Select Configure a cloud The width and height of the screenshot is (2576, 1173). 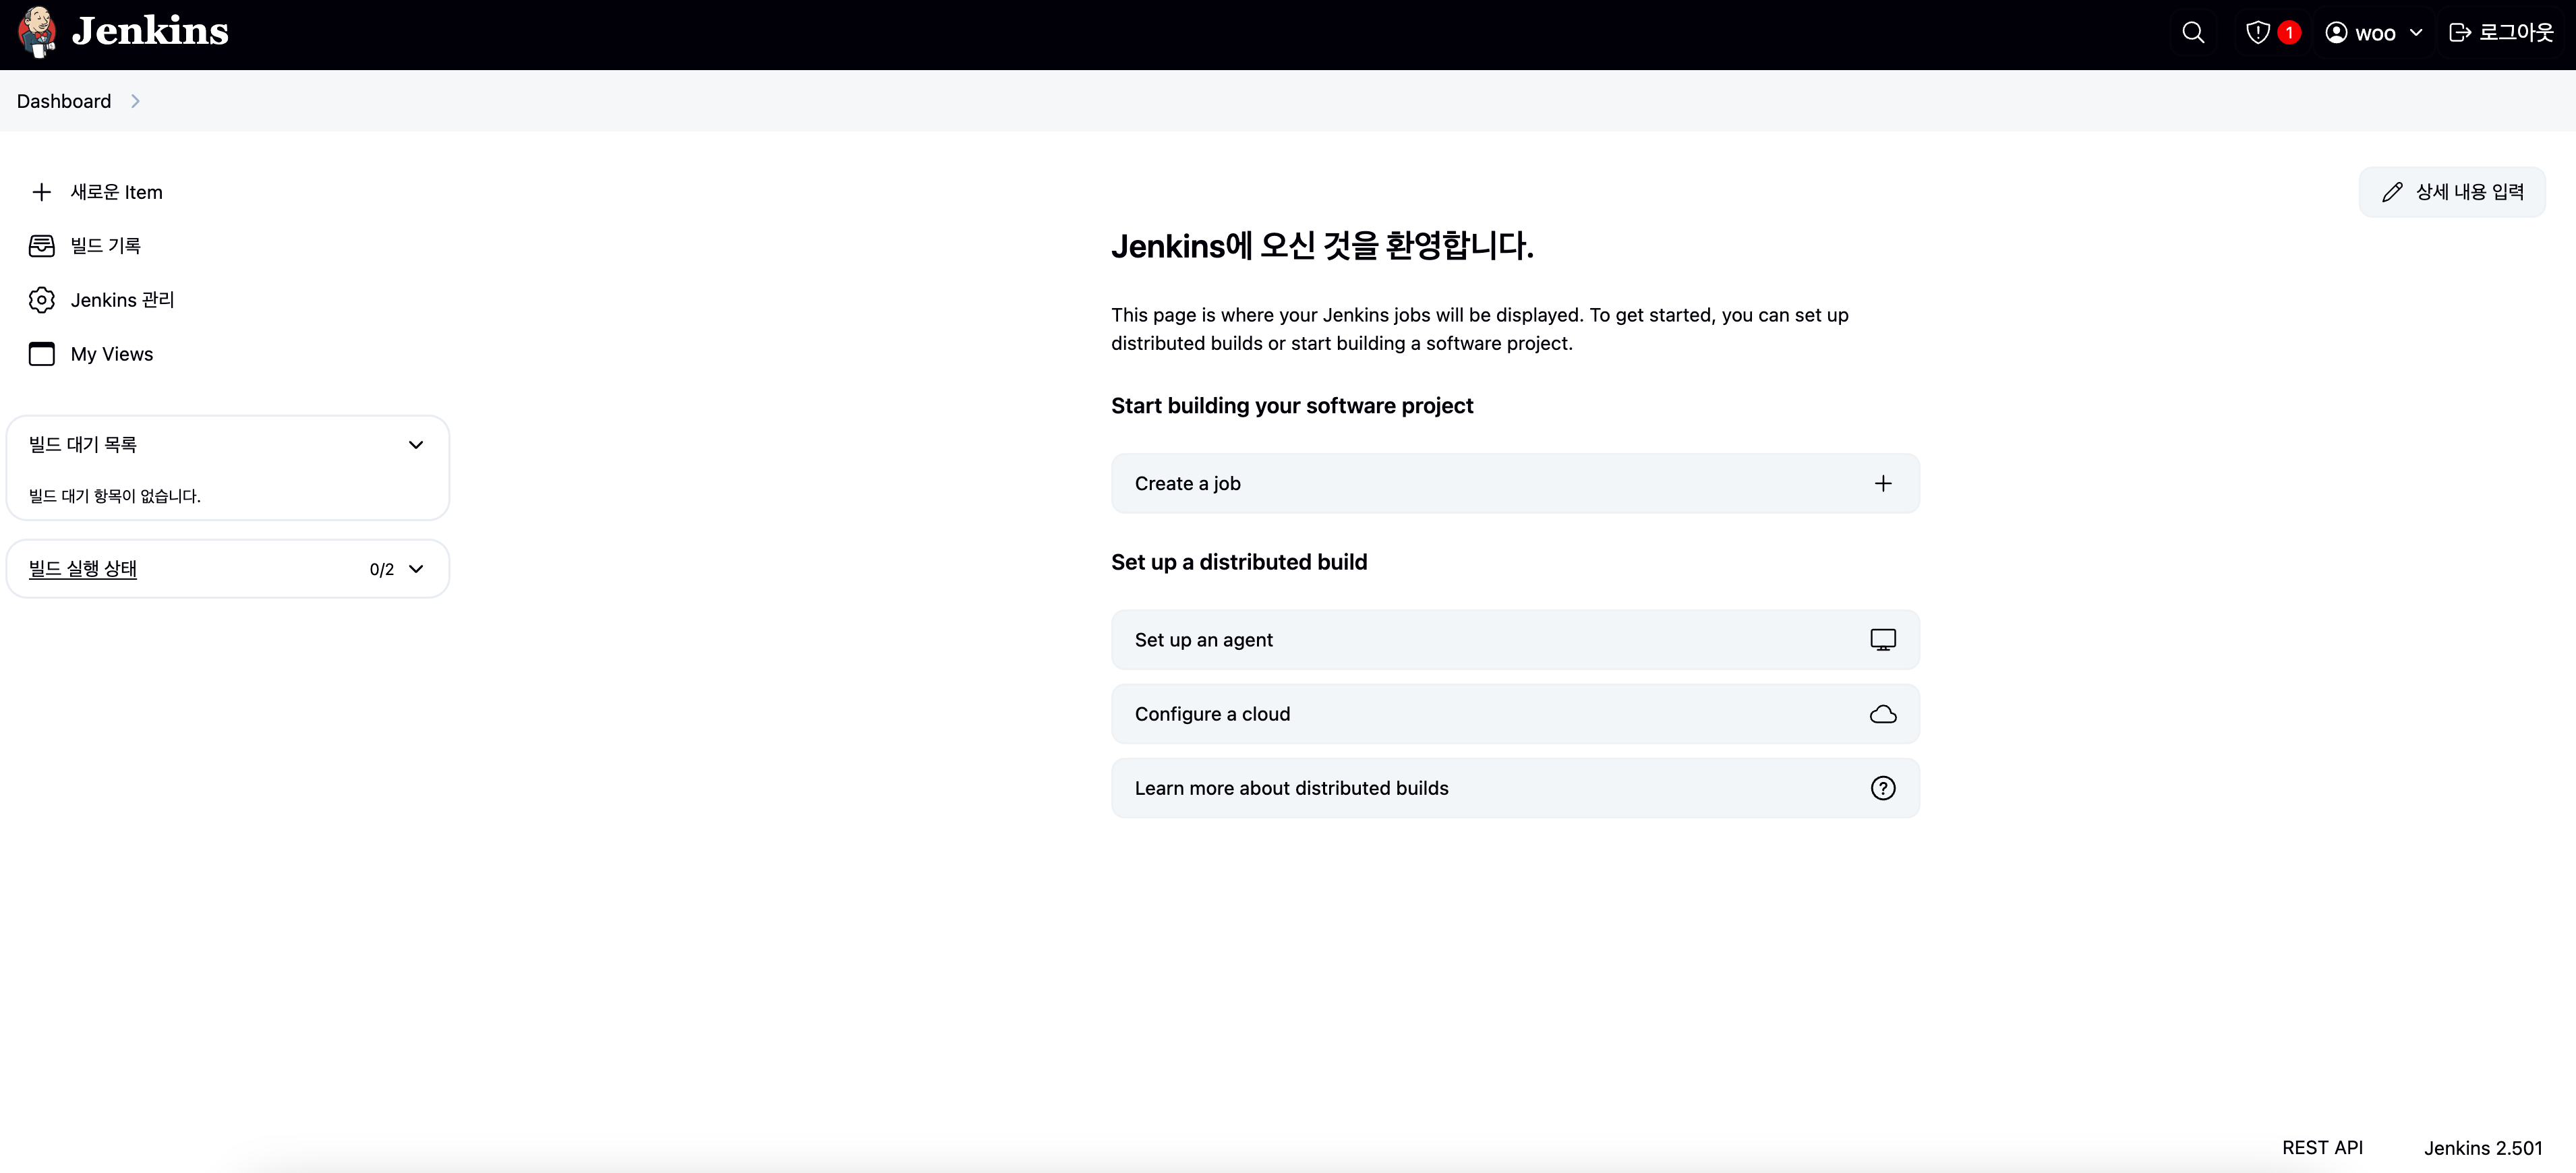1515,714
